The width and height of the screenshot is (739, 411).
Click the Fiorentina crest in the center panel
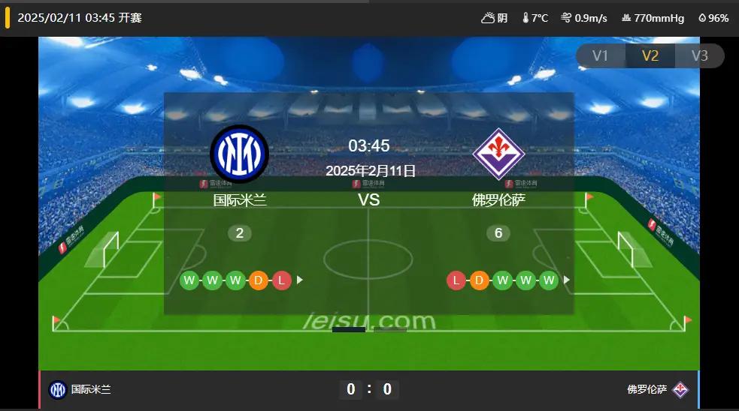click(498, 154)
